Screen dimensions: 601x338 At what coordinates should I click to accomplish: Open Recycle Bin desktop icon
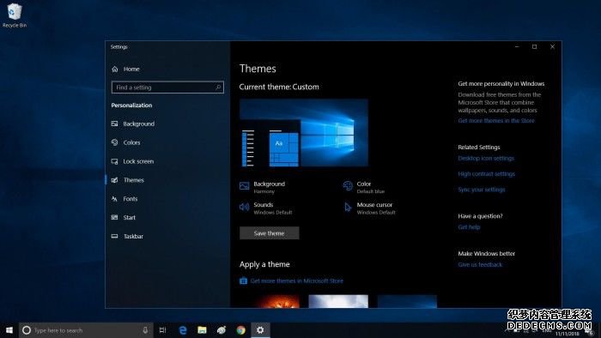pos(15,15)
